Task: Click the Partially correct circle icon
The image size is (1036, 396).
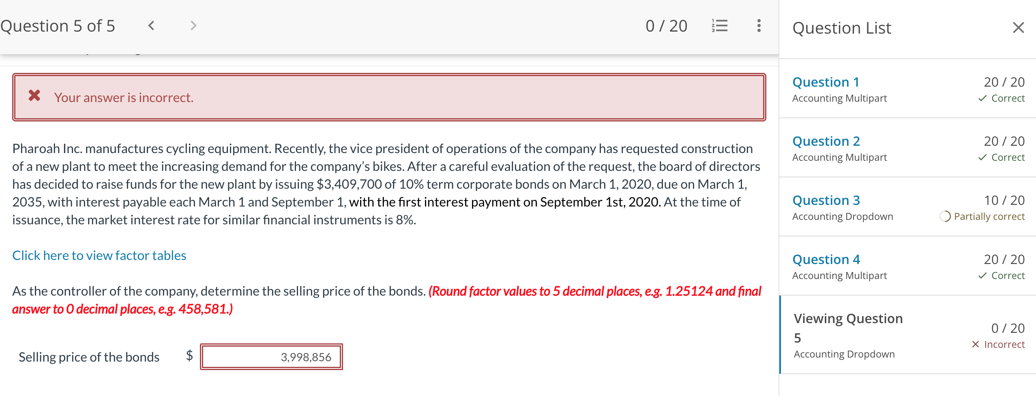Action: (945, 217)
